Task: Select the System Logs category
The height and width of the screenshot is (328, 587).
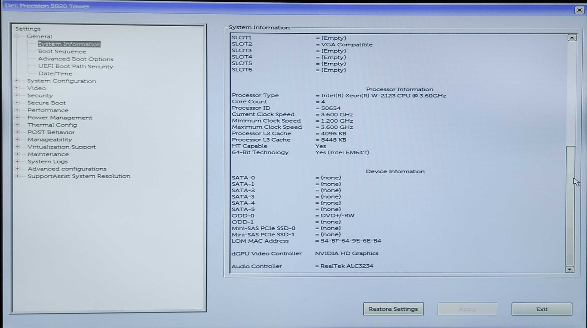Action: [x=47, y=162]
